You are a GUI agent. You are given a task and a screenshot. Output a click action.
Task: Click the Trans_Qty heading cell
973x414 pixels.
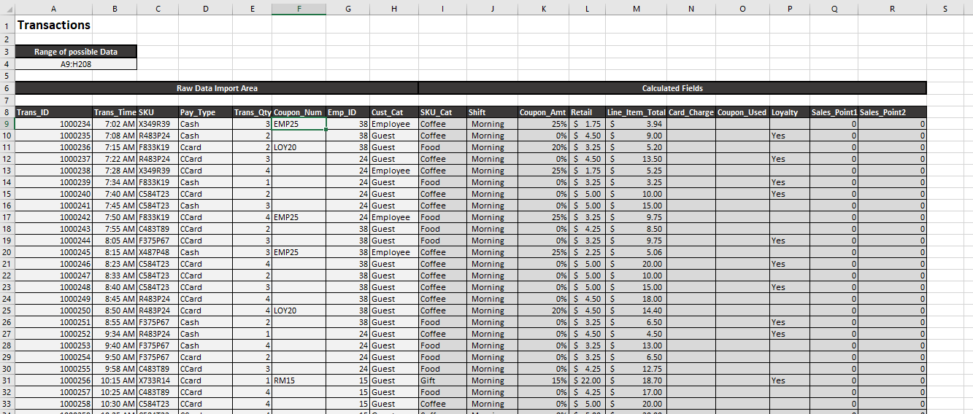[x=253, y=112]
